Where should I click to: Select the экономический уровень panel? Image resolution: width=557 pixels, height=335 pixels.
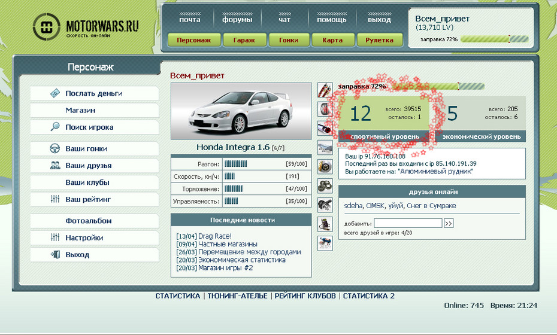480,119
